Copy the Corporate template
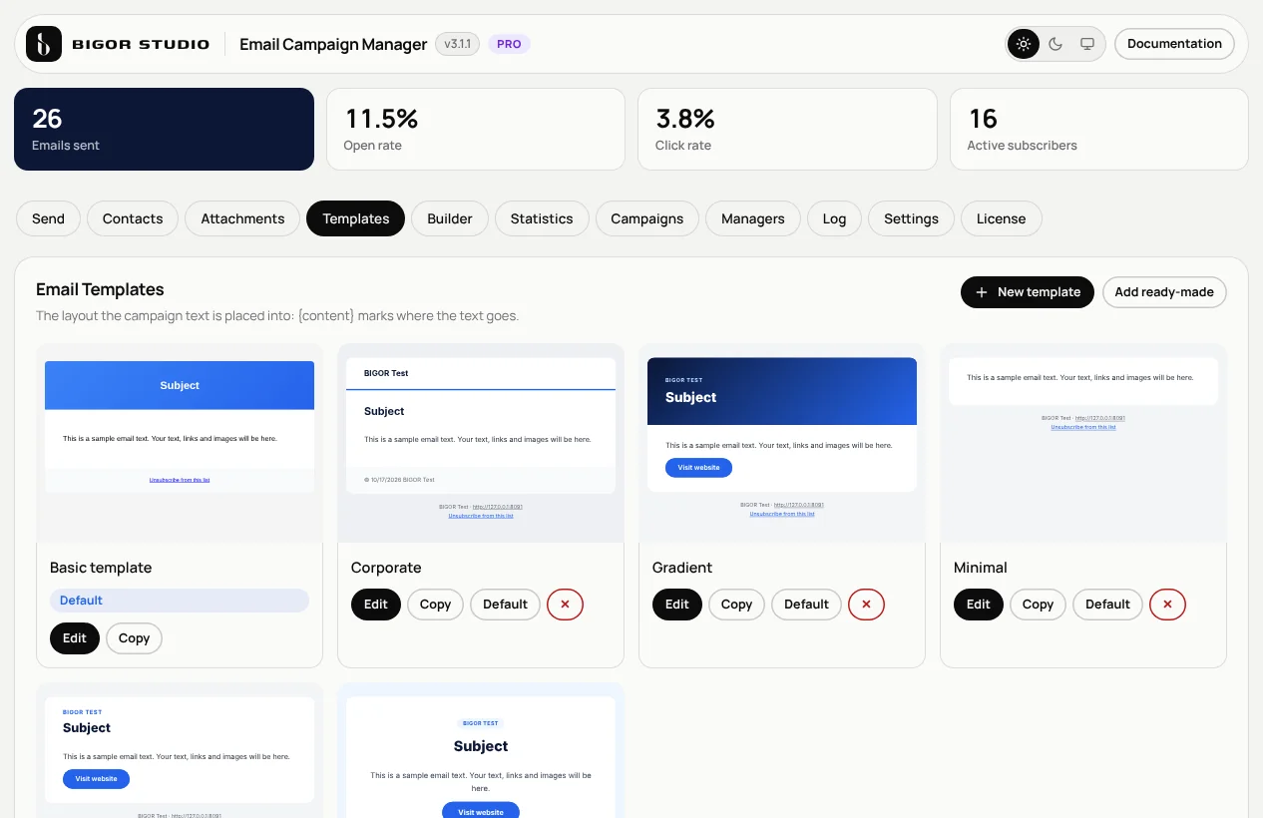The width and height of the screenshot is (1263, 818). (x=435, y=605)
